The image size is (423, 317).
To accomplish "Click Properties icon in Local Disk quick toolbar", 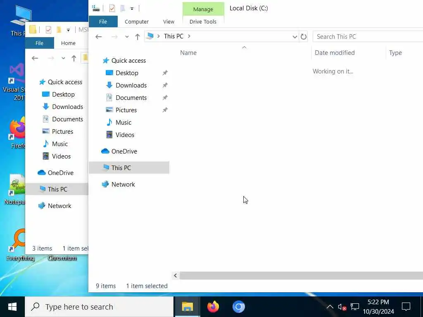I will coord(112,8).
